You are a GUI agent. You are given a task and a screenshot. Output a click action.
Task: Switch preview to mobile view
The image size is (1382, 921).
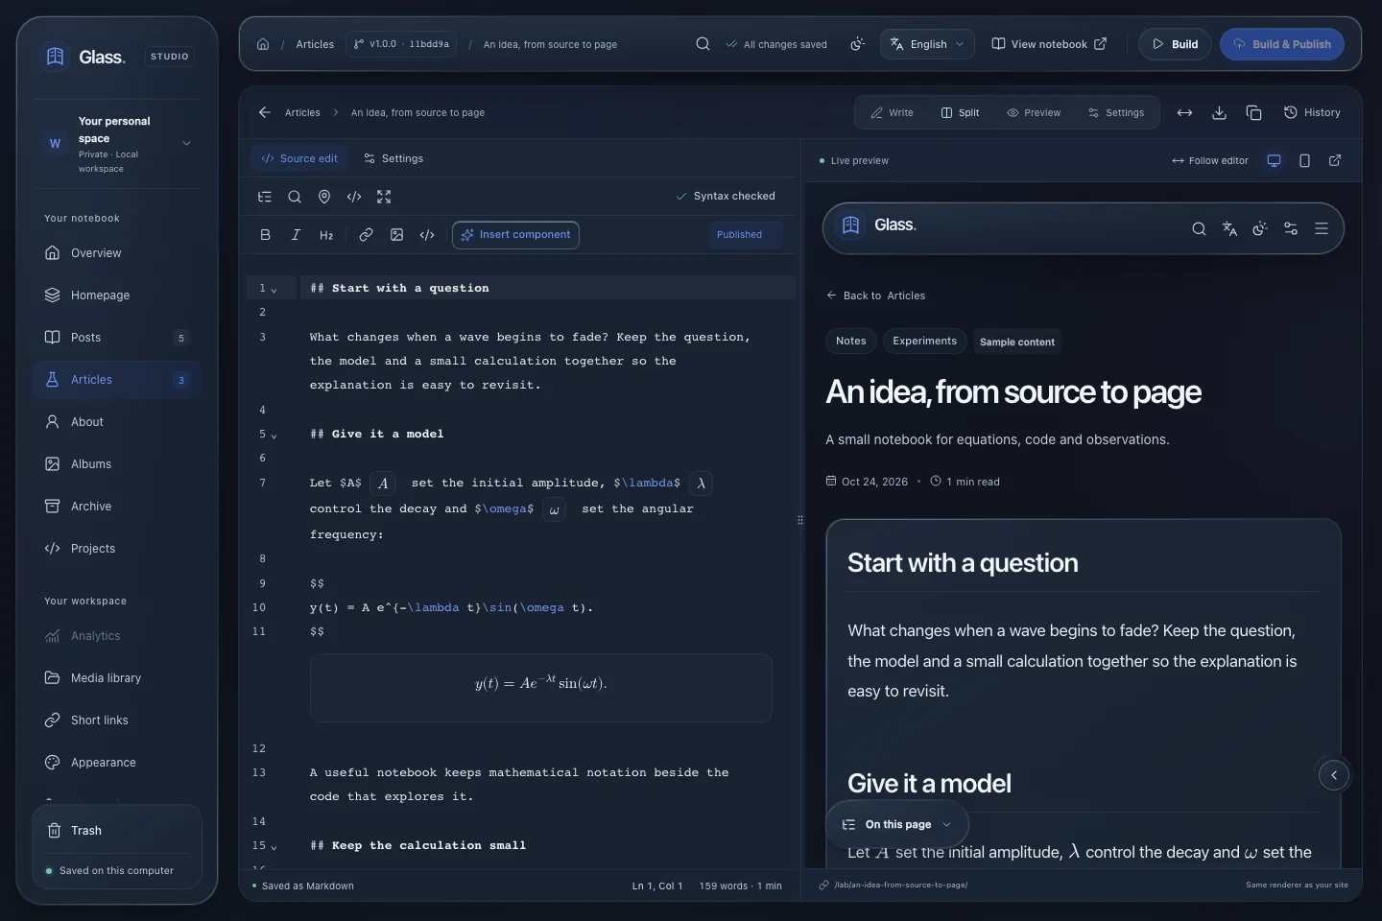(x=1304, y=160)
